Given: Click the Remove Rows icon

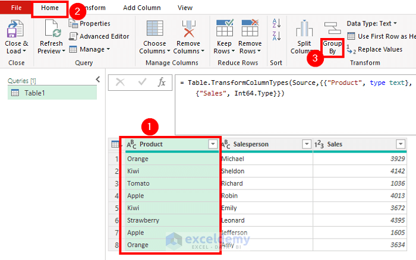Looking at the screenshot, I should click(x=250, y=27).
